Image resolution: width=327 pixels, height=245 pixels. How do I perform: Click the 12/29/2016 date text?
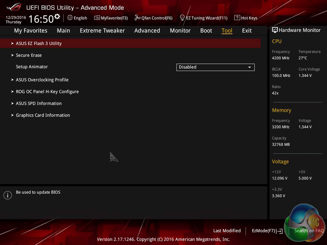[x=16, y=18]
